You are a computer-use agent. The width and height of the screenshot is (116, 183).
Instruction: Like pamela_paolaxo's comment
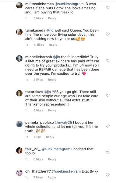tap(107, 126)
